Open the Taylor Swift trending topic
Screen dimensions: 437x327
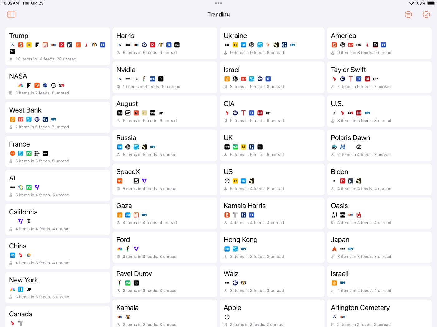(x=379, y=77)
